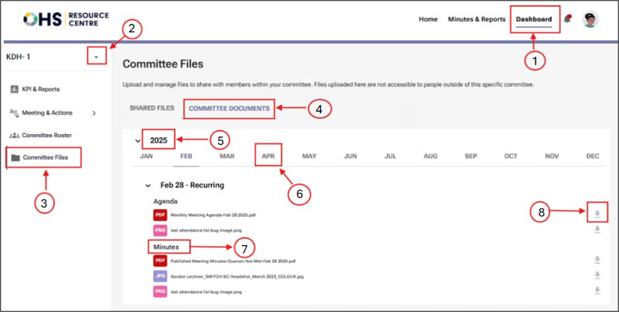Download the Agenda last attendance list PNG
The width and height of the screenshot is (619, 312).
(x=597, y=229)
